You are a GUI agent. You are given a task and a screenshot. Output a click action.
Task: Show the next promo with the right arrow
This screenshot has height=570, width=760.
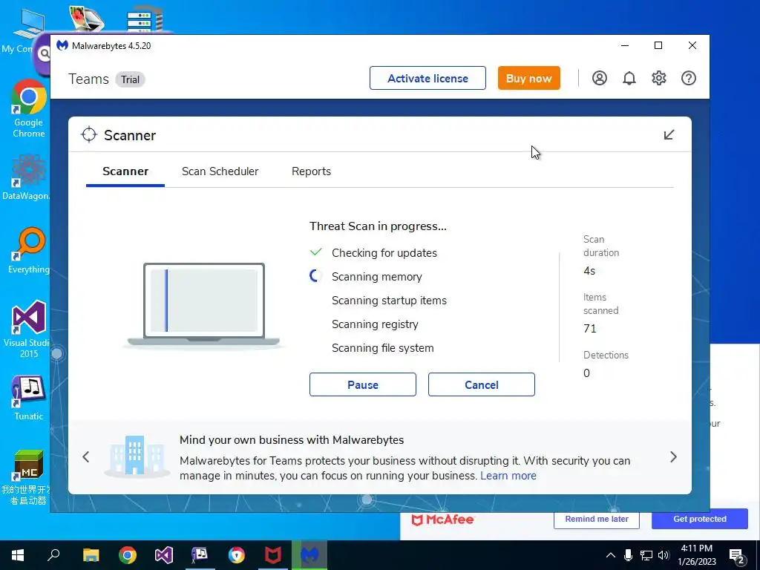click(x=673, y=456)
